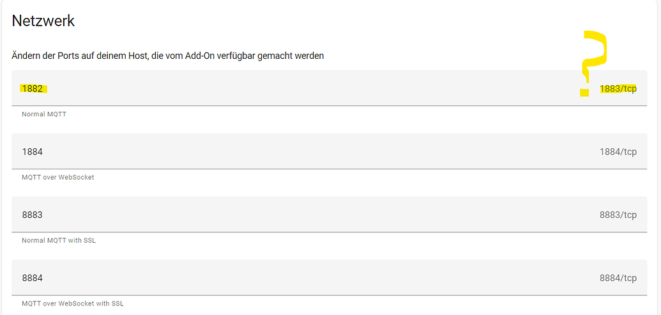The width and height of the screenshot is (661, 315).
Task: Click the 8883 host port value
Action: click(x=33, y=215)
